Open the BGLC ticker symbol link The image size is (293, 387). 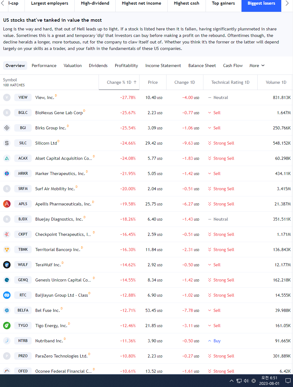[23, 113]
